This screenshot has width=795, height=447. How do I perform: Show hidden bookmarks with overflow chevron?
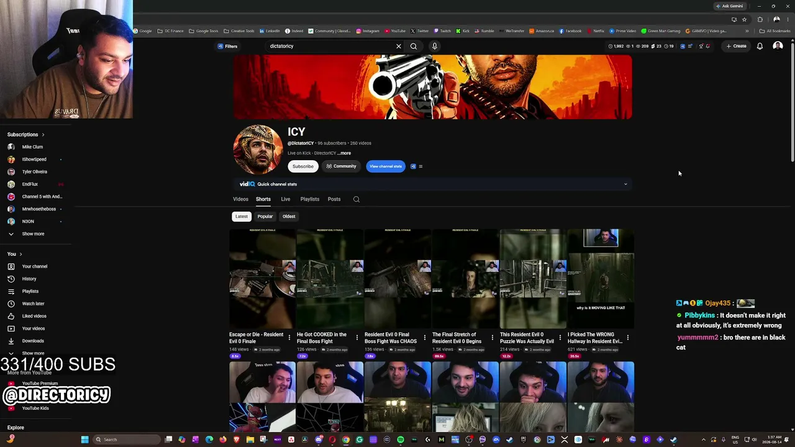(747, 31)
